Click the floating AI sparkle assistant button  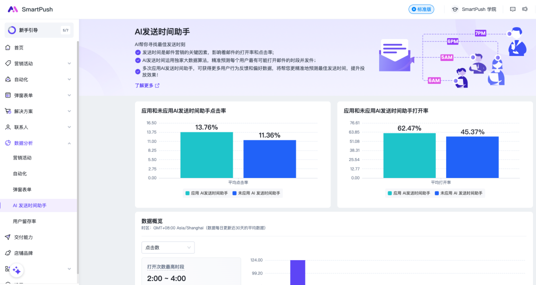click(x=16, y=270)
